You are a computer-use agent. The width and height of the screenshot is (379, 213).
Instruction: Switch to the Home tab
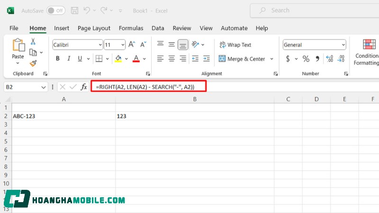[x=38, y=28]
